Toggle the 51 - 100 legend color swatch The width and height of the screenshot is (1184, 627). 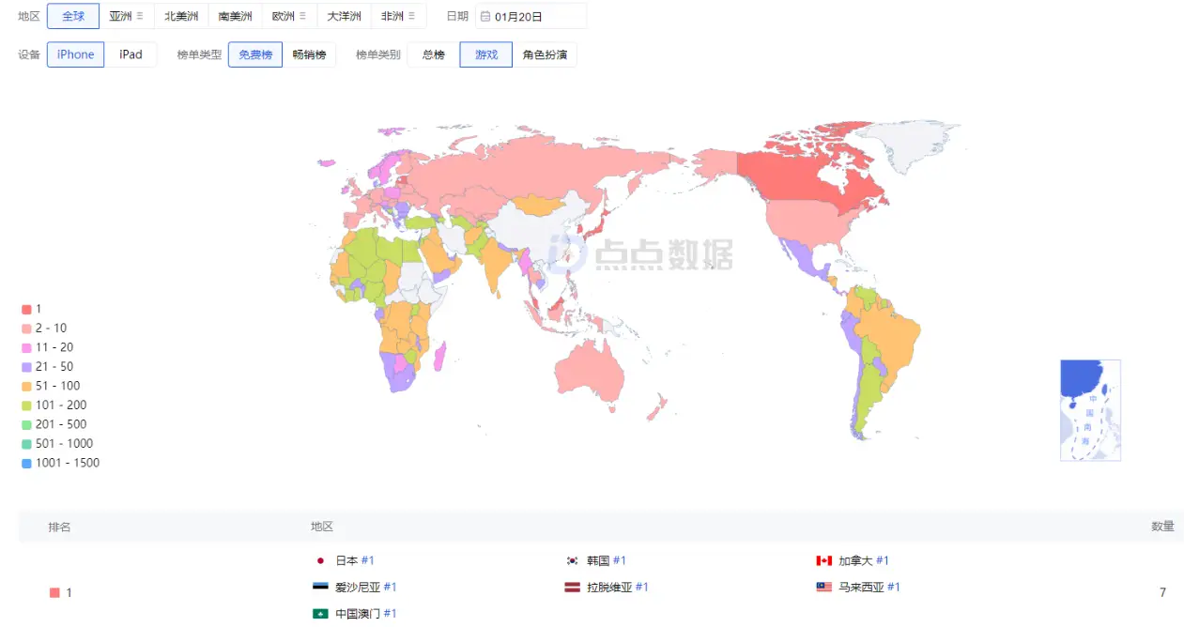click(x=26, y=386)
